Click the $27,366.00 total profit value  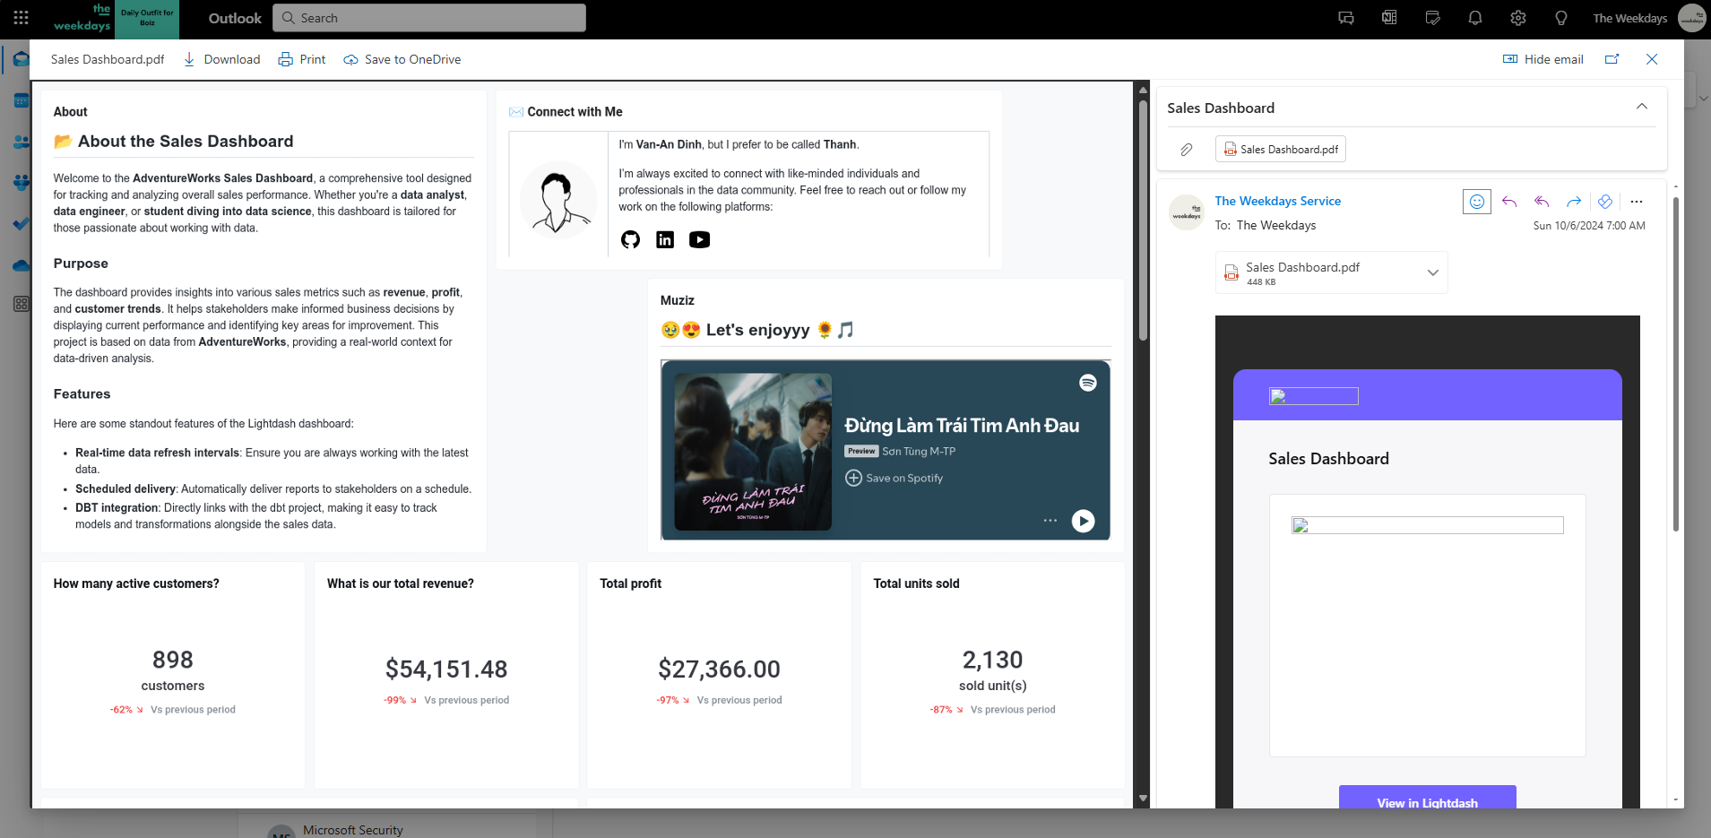[719, 669]
